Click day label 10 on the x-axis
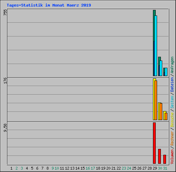This screenshot has height=172, width=176. point(57,168)
